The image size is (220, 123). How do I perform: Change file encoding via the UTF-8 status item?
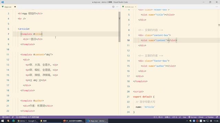(175, 117)
